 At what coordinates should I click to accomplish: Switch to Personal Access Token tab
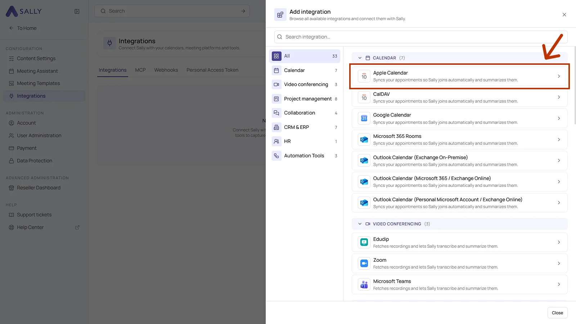212,70
